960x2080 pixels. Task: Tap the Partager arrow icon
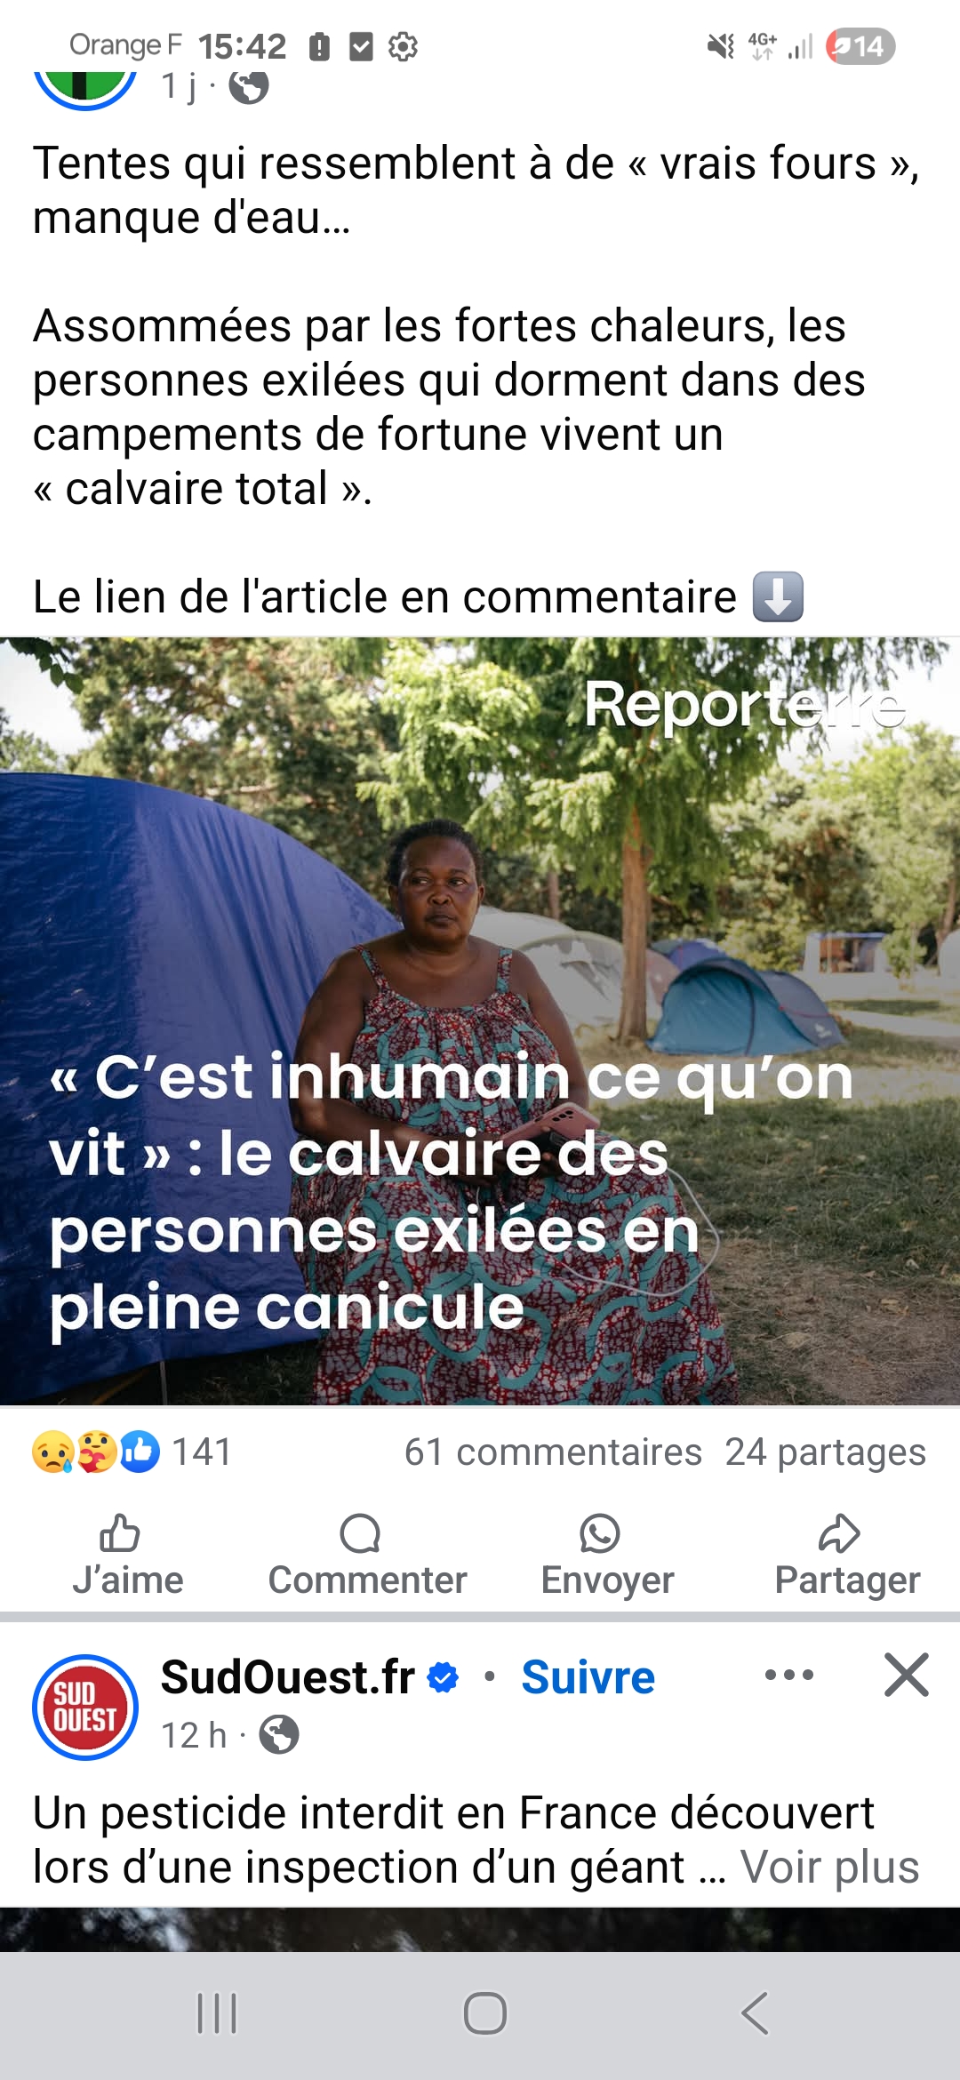coord(839,1533)
